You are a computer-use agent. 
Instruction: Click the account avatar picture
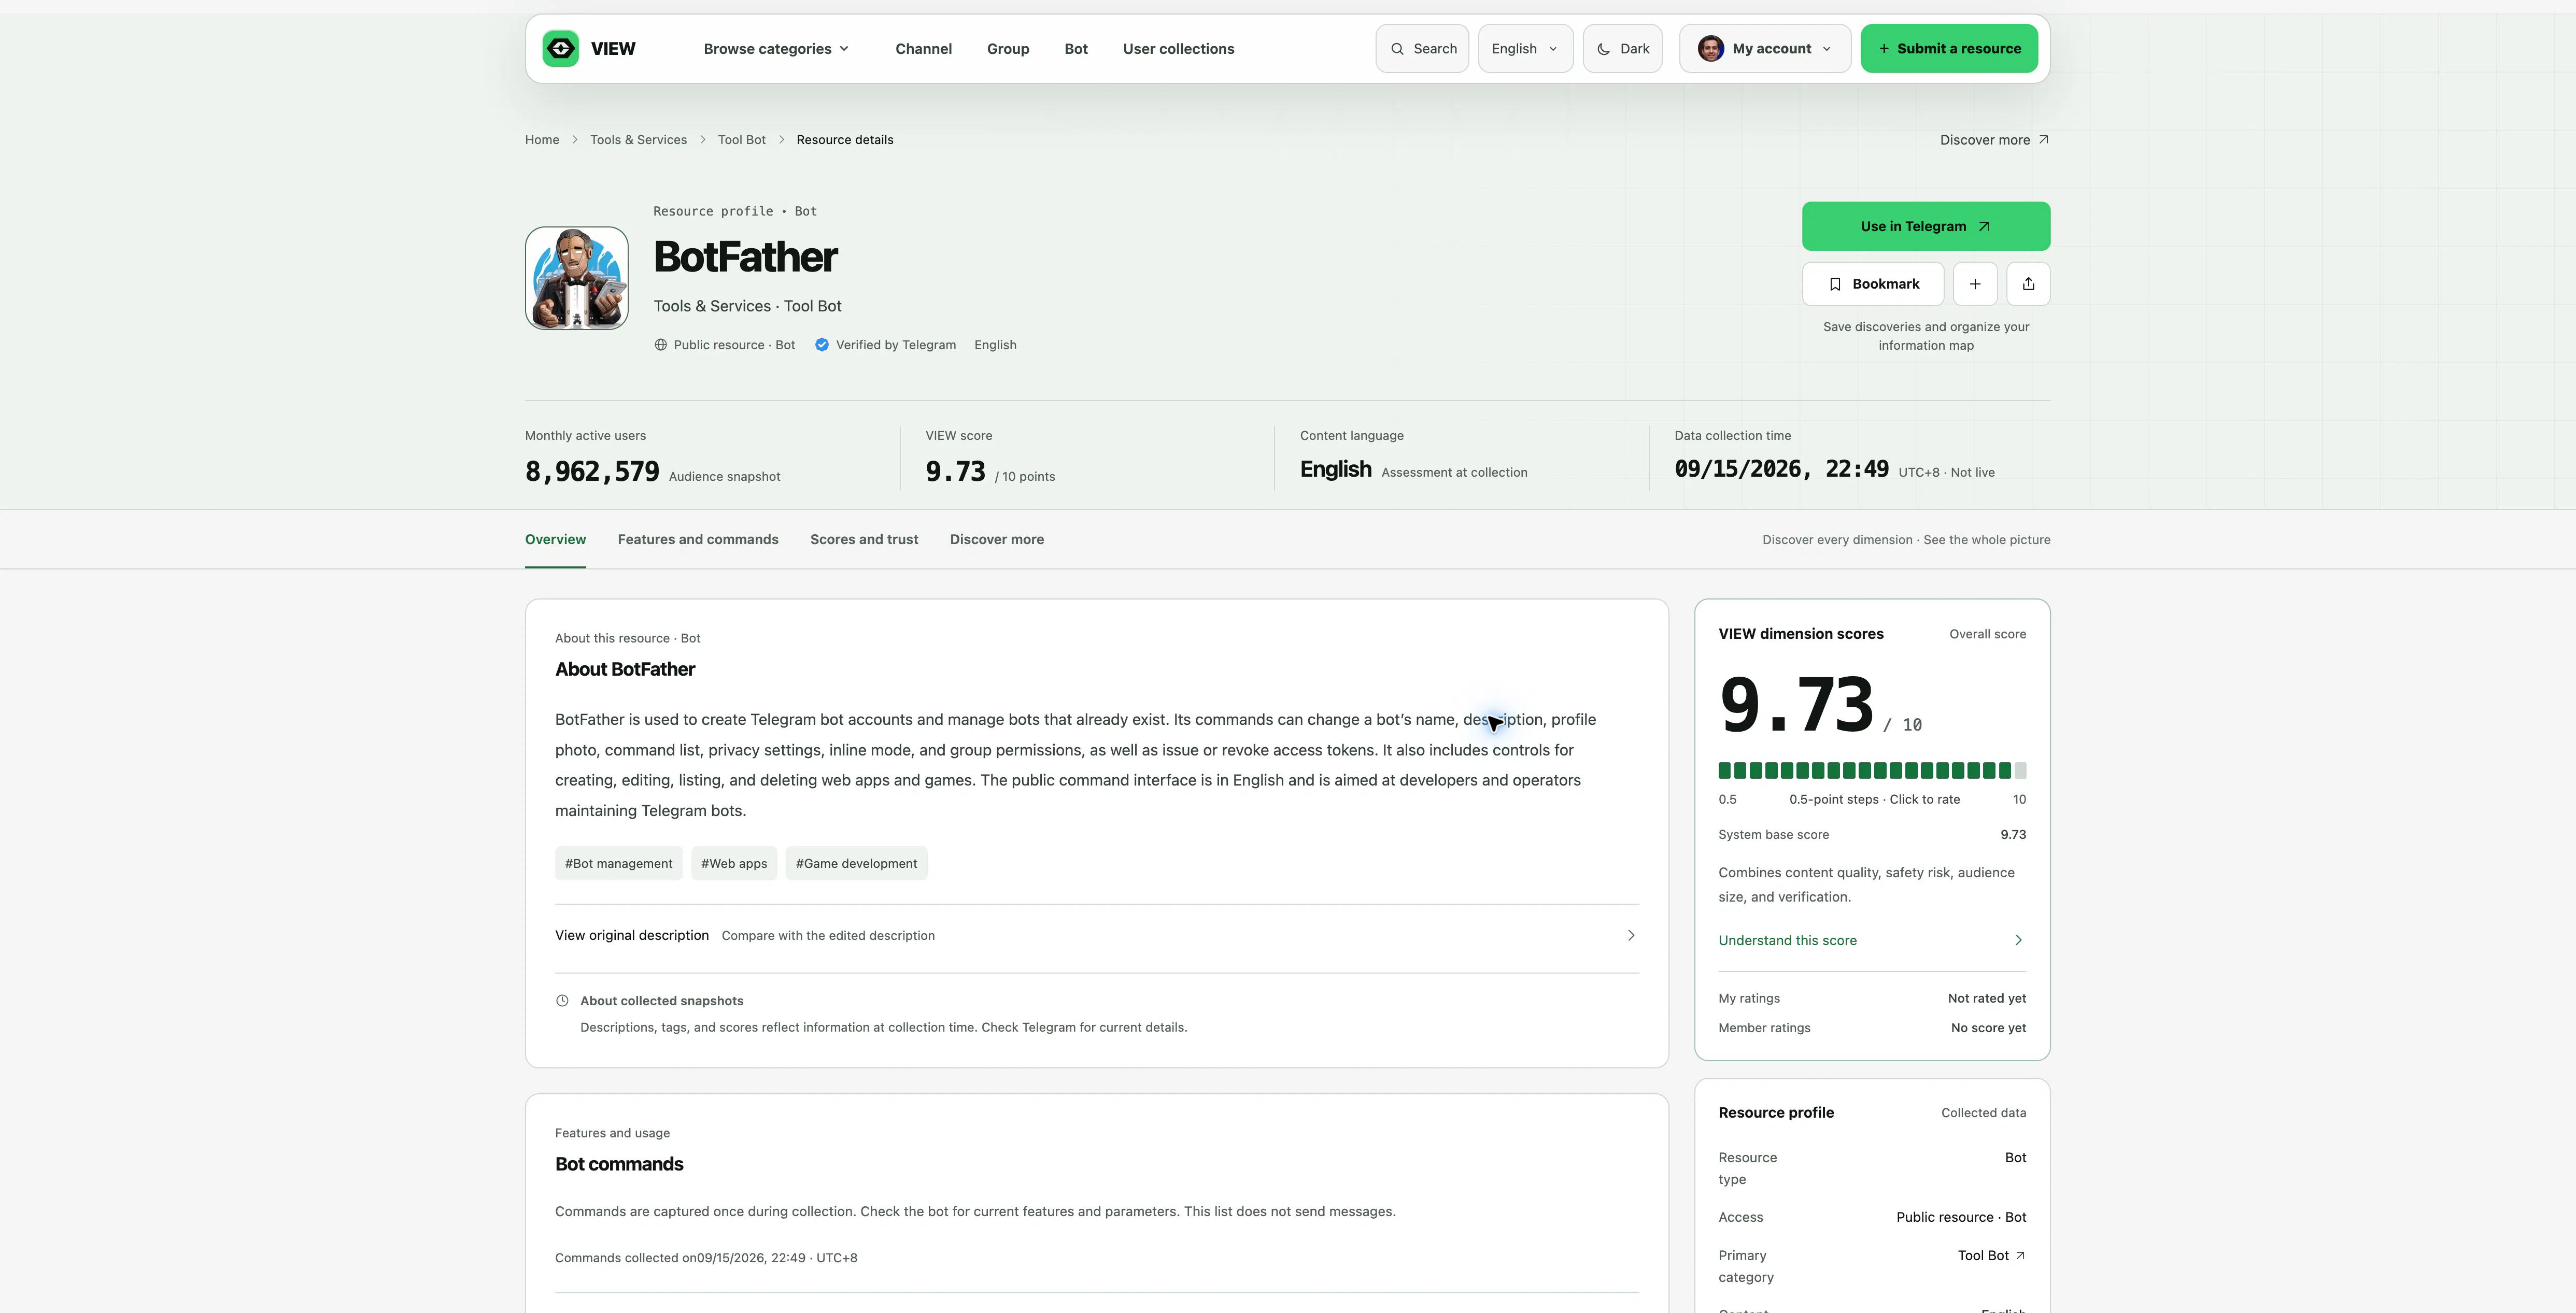point(1711,48)
